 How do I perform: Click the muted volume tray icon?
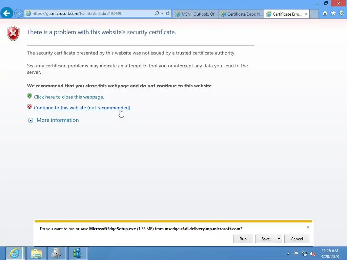pos(313,254)
